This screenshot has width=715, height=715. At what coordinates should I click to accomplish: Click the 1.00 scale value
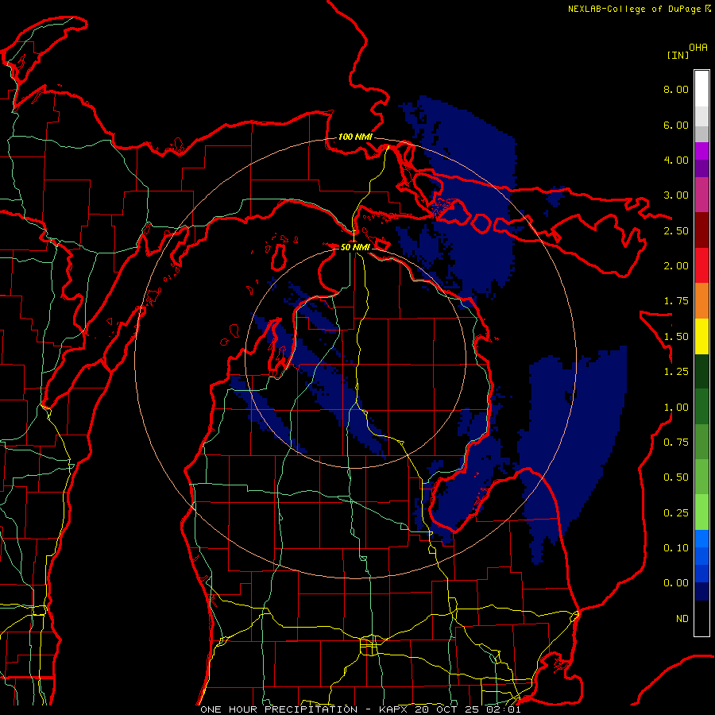676,408
